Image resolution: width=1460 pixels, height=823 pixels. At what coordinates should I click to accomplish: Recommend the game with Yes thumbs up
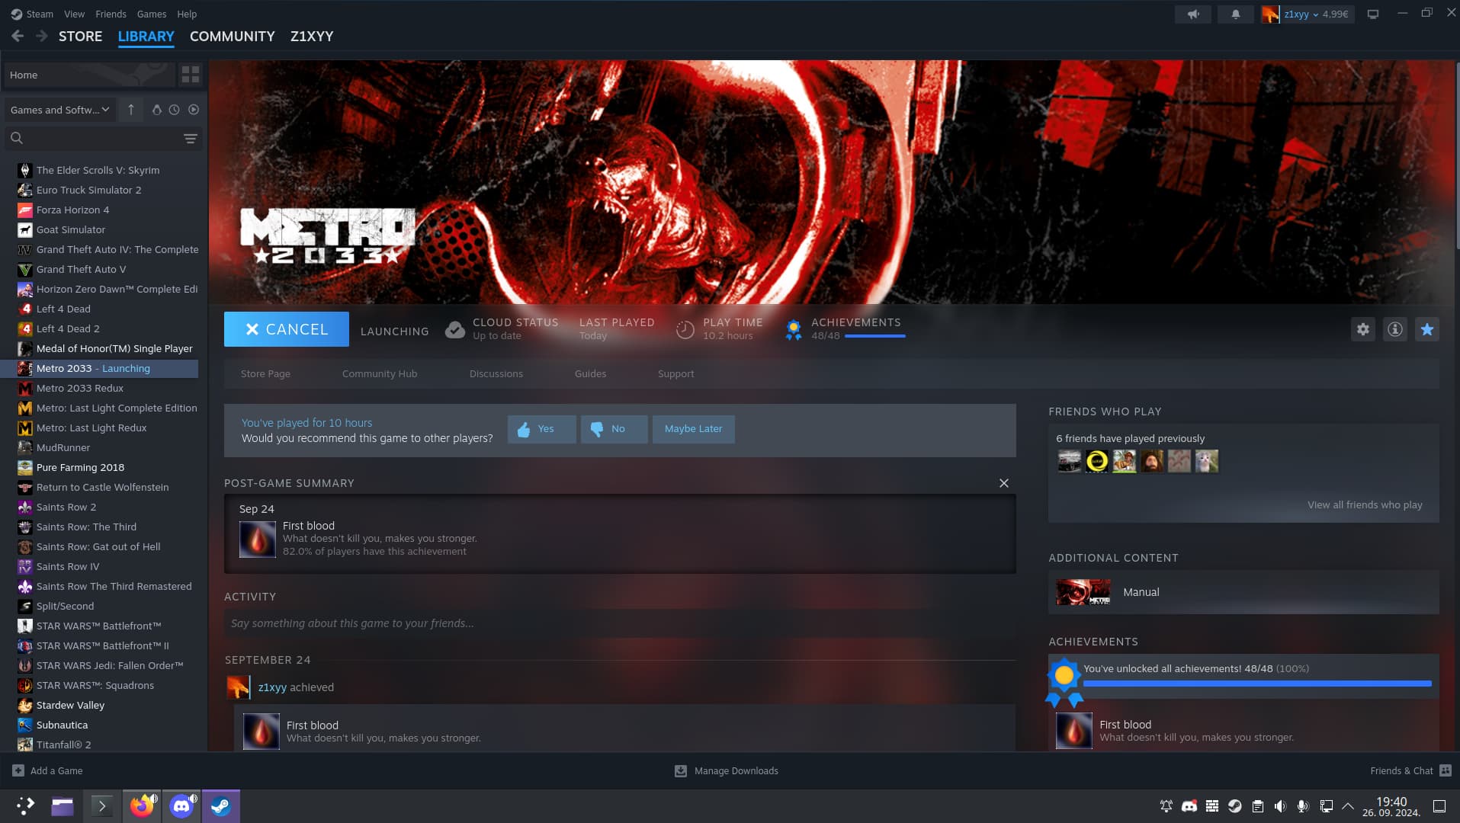[x=541, y=429]
